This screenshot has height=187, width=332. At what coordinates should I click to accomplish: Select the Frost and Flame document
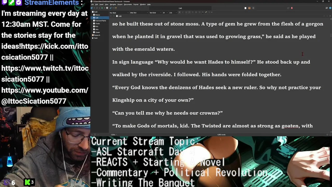[x=100, y=21]
